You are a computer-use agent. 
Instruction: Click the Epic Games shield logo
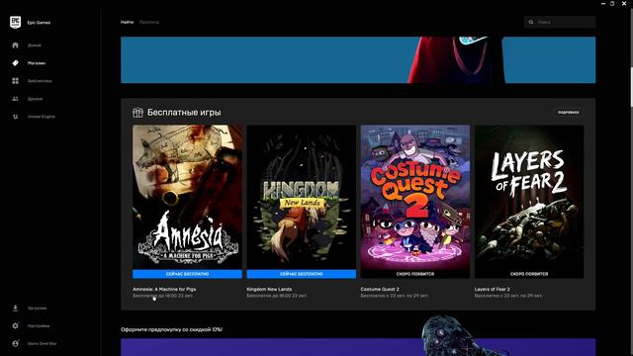(16, 22)
